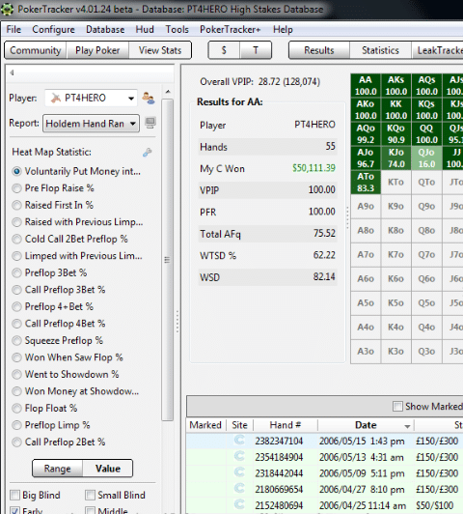463x514 pixels.
Task: Select AQo 99.2 heat map cell
Action: pos(366,133)
